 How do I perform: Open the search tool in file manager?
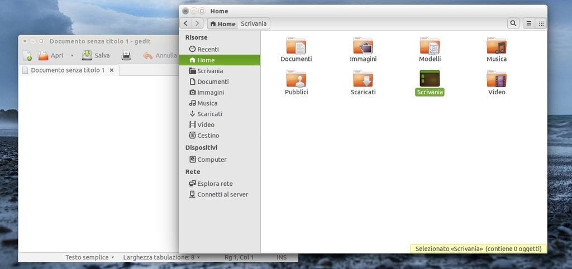point(513,23)
